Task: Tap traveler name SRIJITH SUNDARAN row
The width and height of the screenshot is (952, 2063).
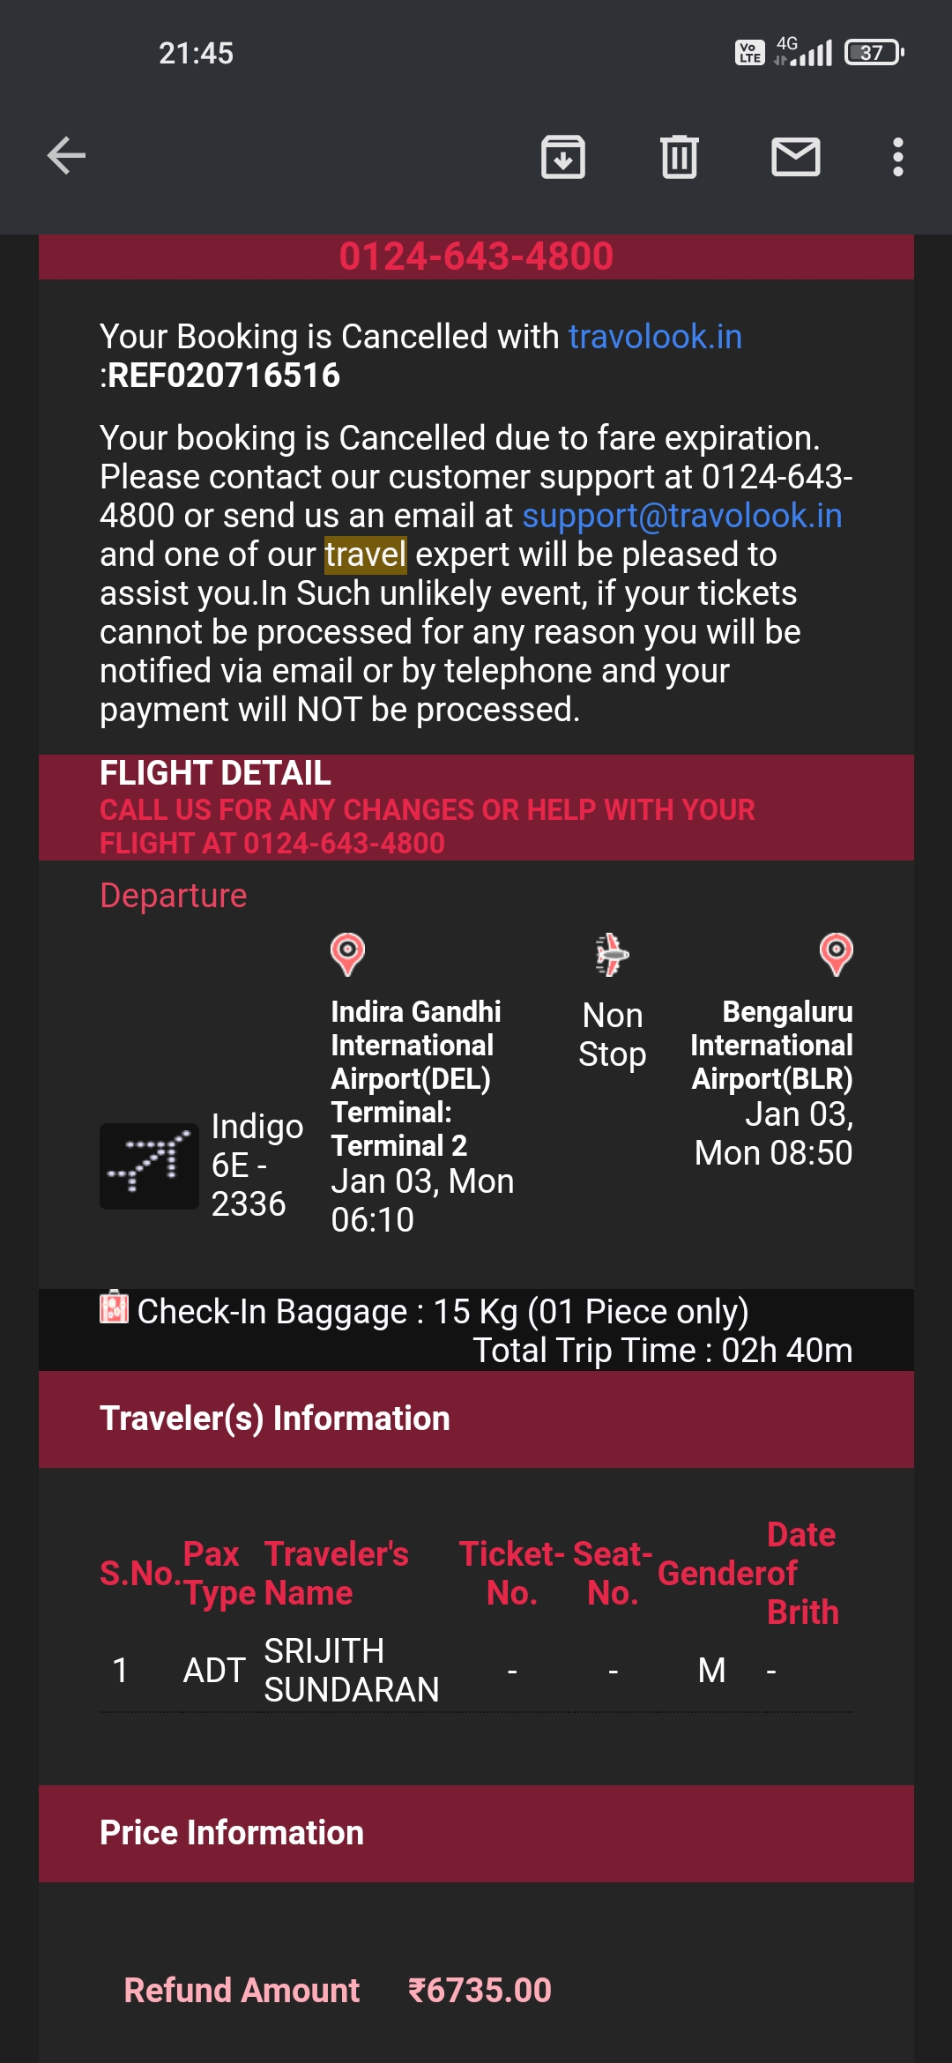Action: (x=351, y=1670)
